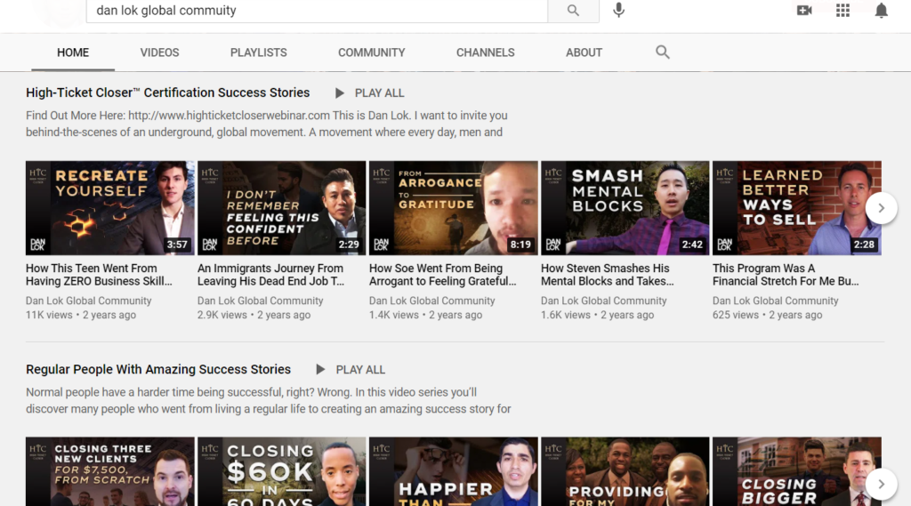
Task: Click the search magnifier button
Action: pyautogui.click(x=573, y=11)
